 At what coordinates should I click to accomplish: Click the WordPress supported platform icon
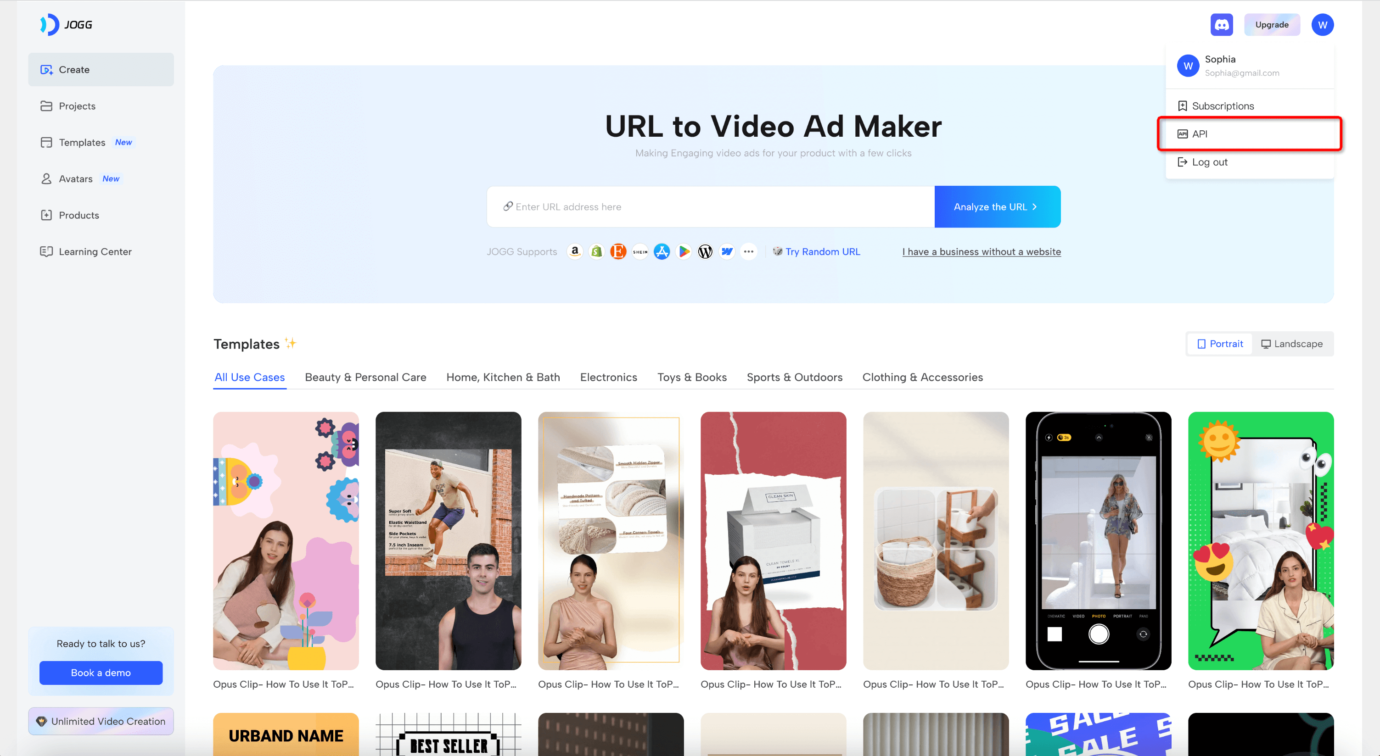(x=705, y=251)
